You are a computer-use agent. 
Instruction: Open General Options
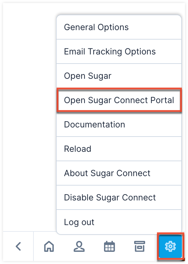click(96, 27)
